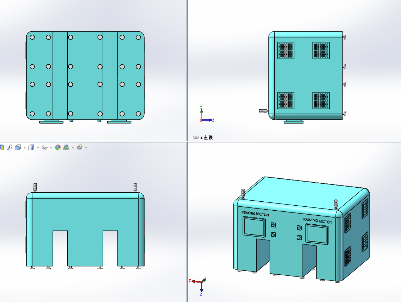Select the lower-left vent grille in side view
The width and height of the screenshot is (401, 302).
(x=286, y=100)
